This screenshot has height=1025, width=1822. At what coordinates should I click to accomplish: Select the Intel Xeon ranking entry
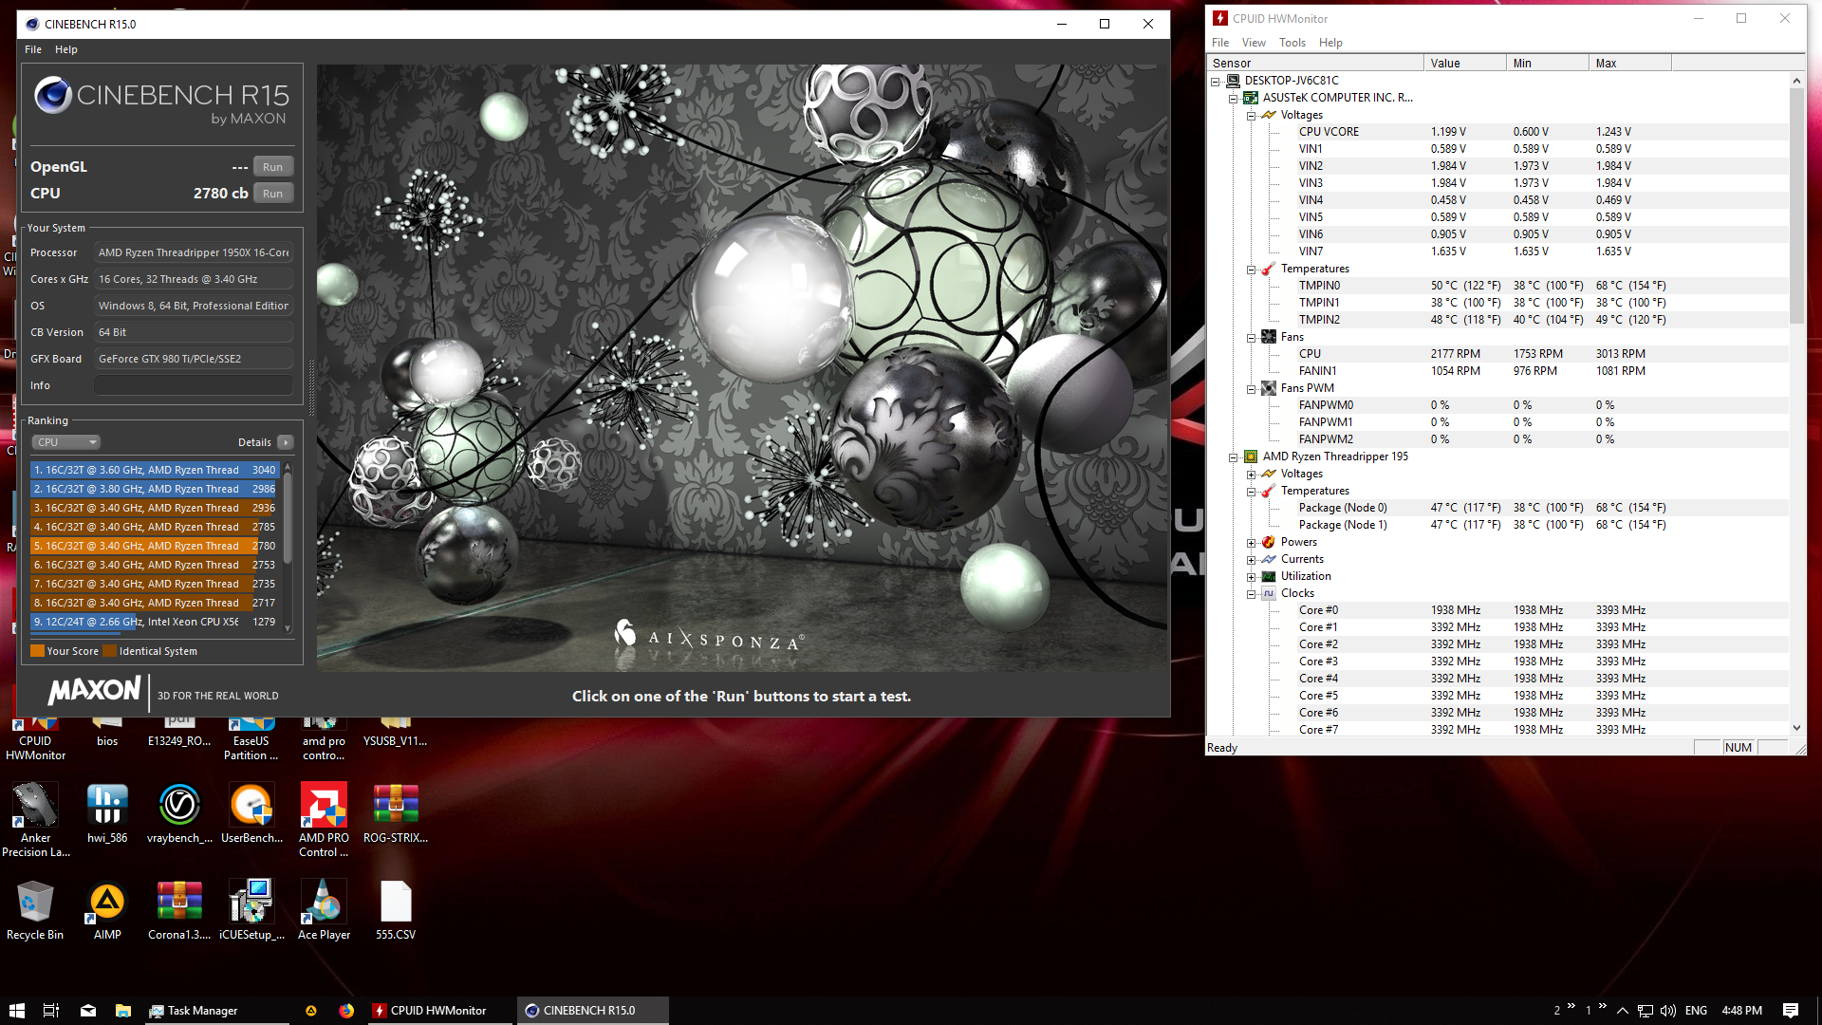(x=155, y=622)
